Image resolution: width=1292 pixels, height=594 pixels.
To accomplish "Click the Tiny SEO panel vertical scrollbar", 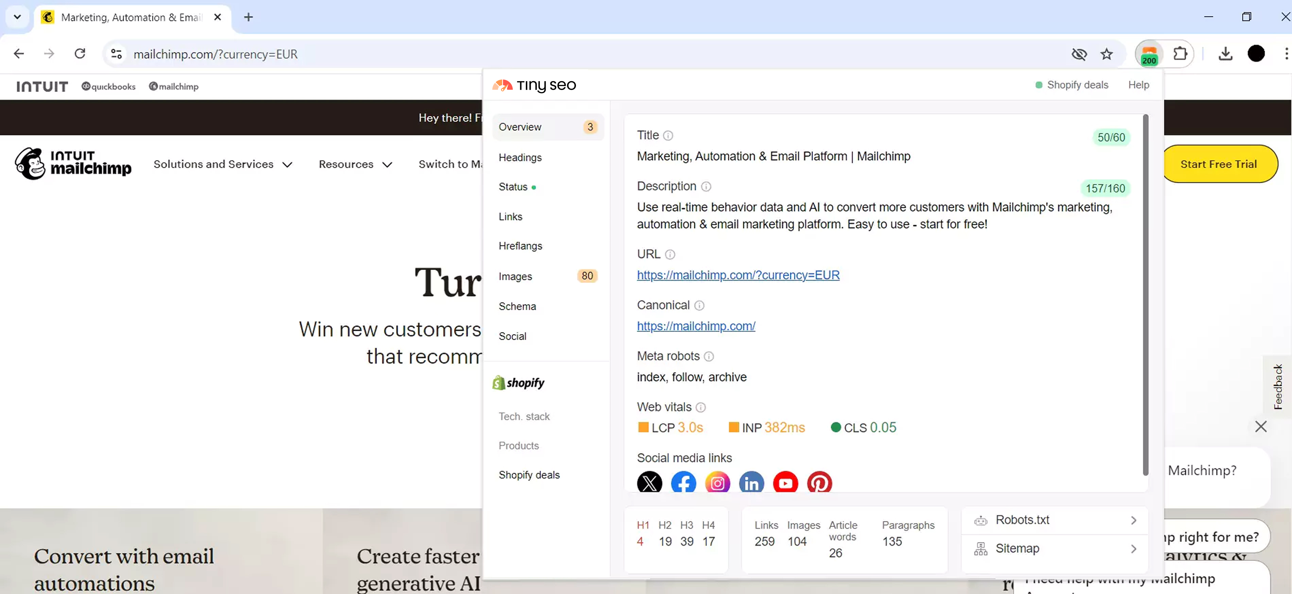I will (1145, 295).
